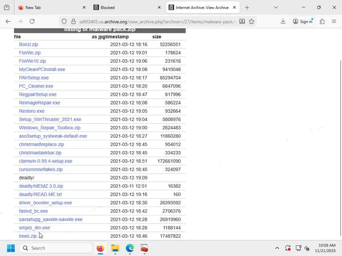Open a new tab with plus button
The image size is (342, 256).
[247, 8]
